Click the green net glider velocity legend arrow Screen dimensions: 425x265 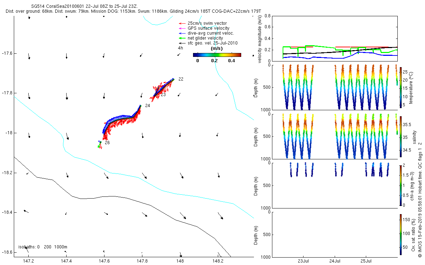182,38
